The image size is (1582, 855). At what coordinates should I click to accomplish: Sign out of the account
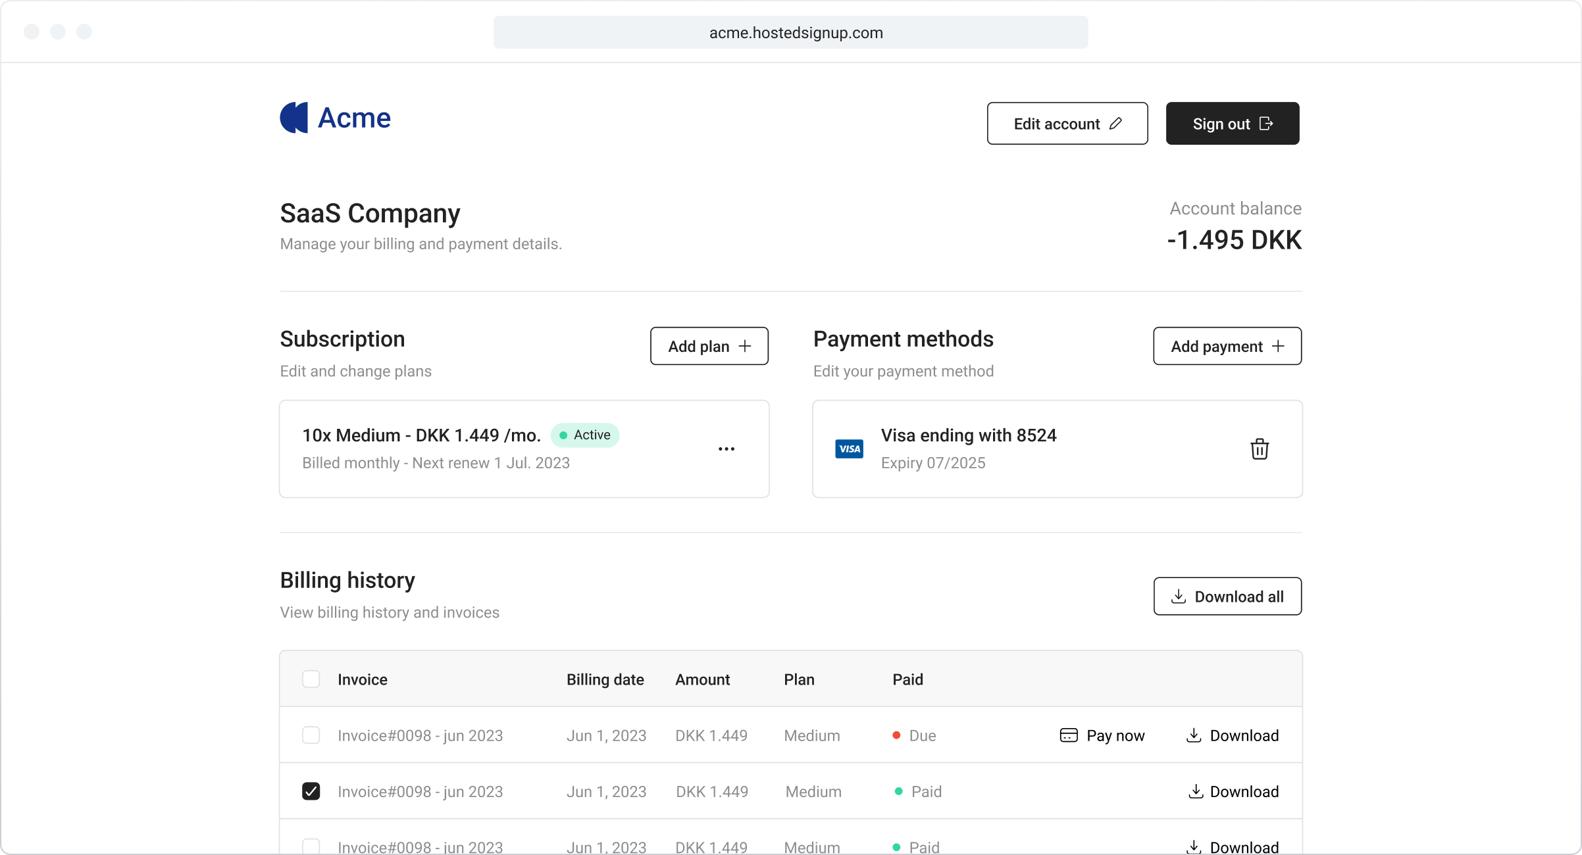pos(1233,123)
